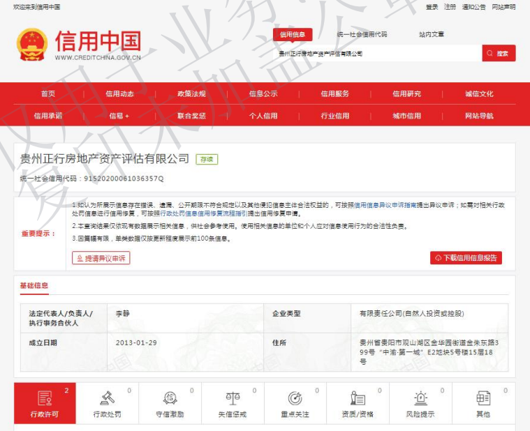Open the 政策法规 navigation menu
This screenshot has height=431, width=530.
191,94
